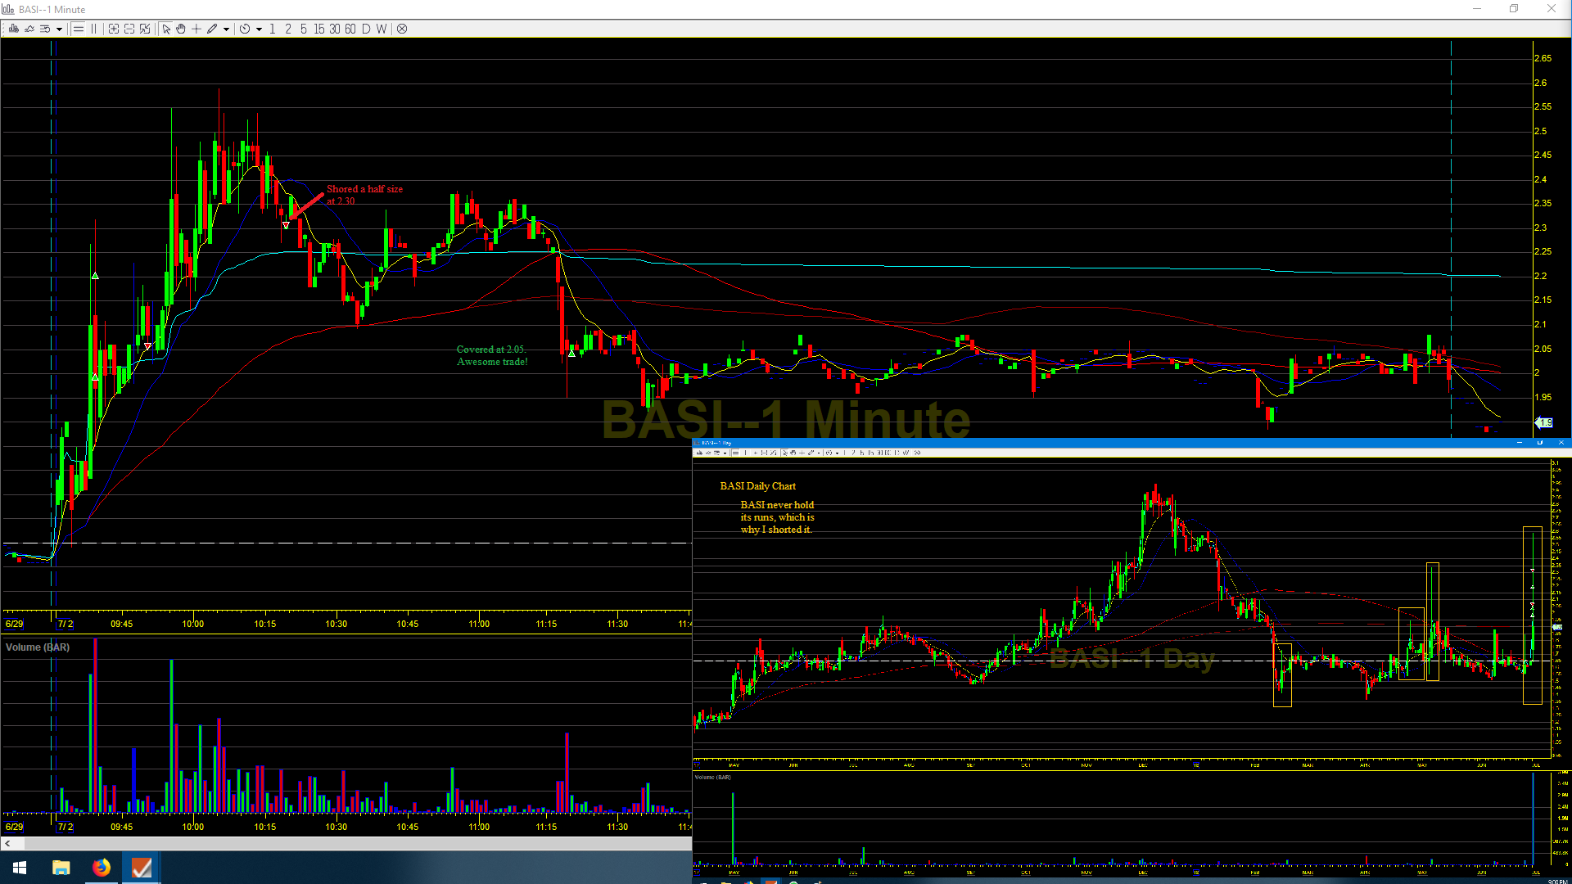Viewport: 1572px width, 884px height.
Task: Open the time interval dropdown arrow
Action: (259, 29)
